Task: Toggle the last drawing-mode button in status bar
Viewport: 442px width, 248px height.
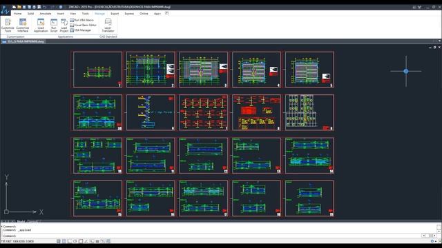Action: point(108,241)
